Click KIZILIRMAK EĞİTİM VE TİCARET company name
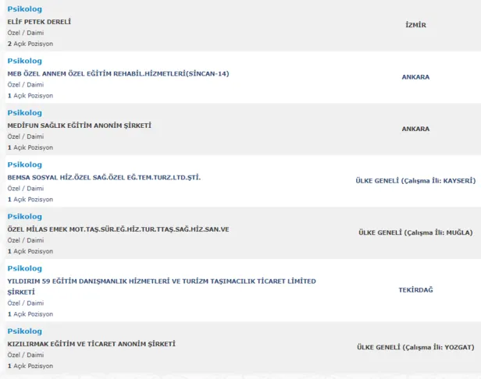This screenshot has height=379, width=481. 91,344
